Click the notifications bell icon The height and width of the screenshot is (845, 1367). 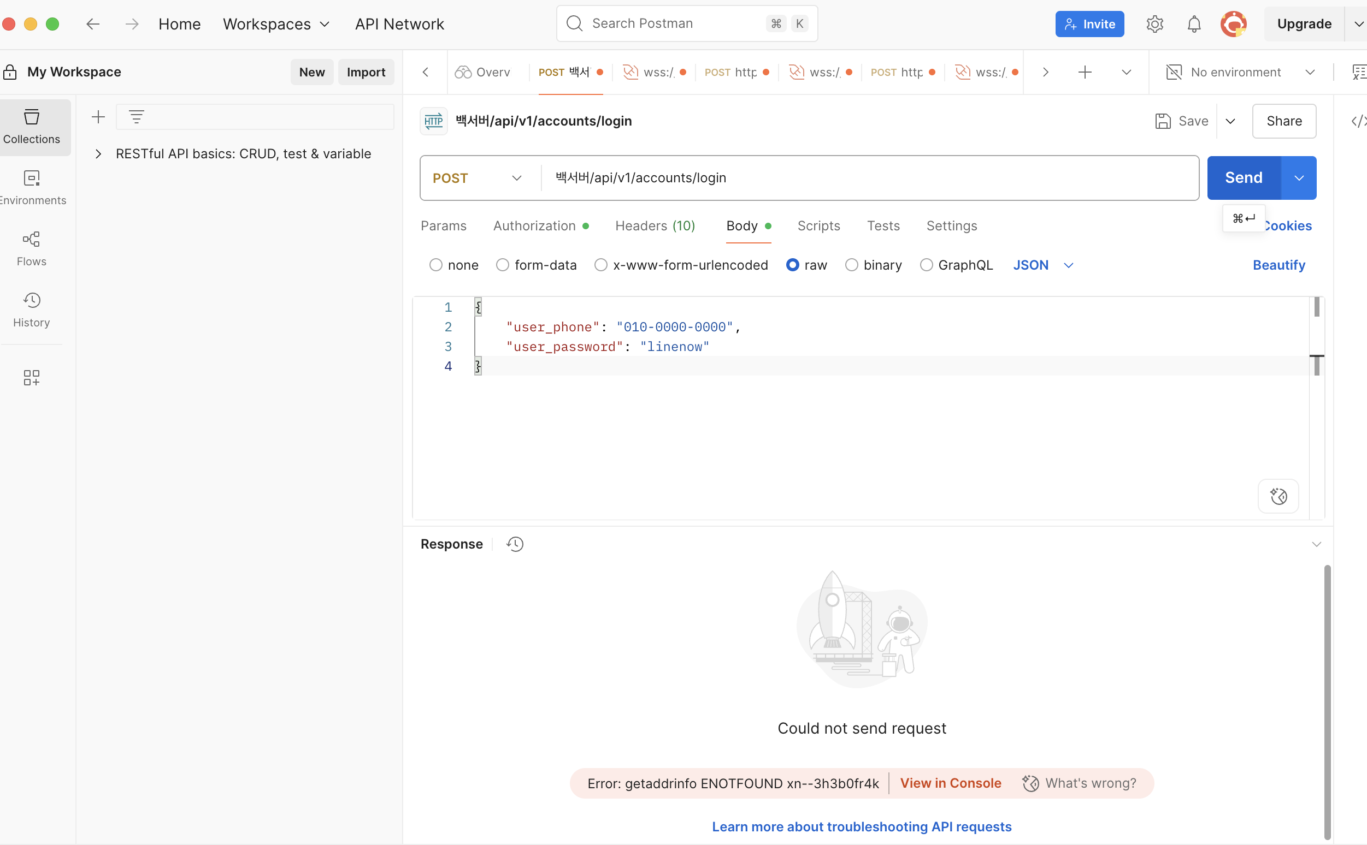(1194, 24)
